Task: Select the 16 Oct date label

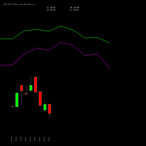Action: tap(30, 139)
